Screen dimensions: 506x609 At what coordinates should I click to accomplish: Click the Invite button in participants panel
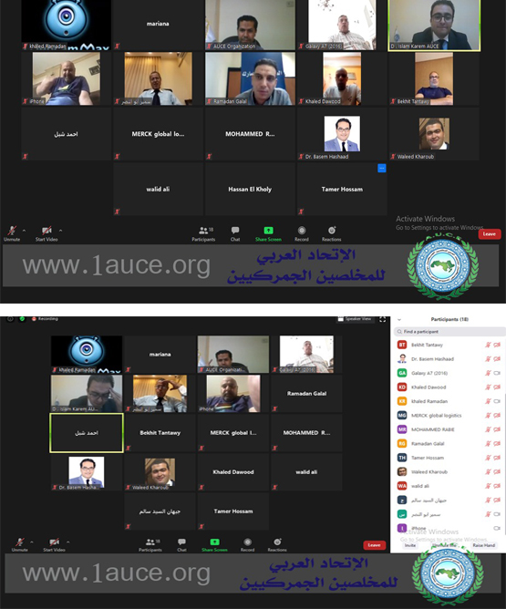[410, 545]
